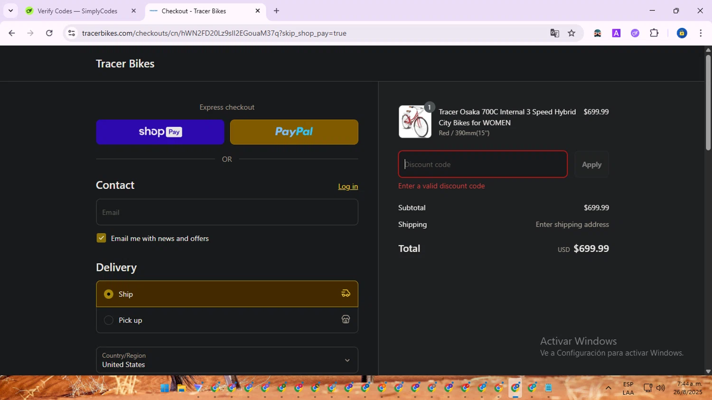Click the store icon in Pick up row

346,319
